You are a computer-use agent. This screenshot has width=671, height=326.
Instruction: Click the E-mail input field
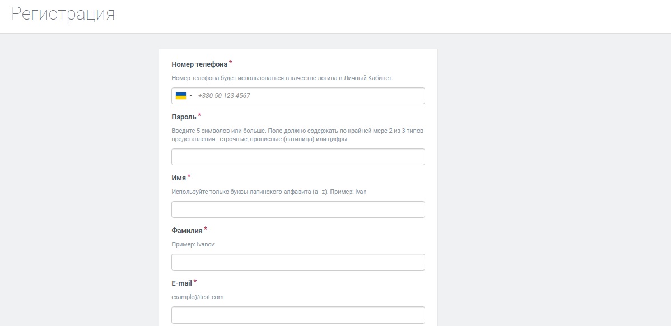click(299, 315)
